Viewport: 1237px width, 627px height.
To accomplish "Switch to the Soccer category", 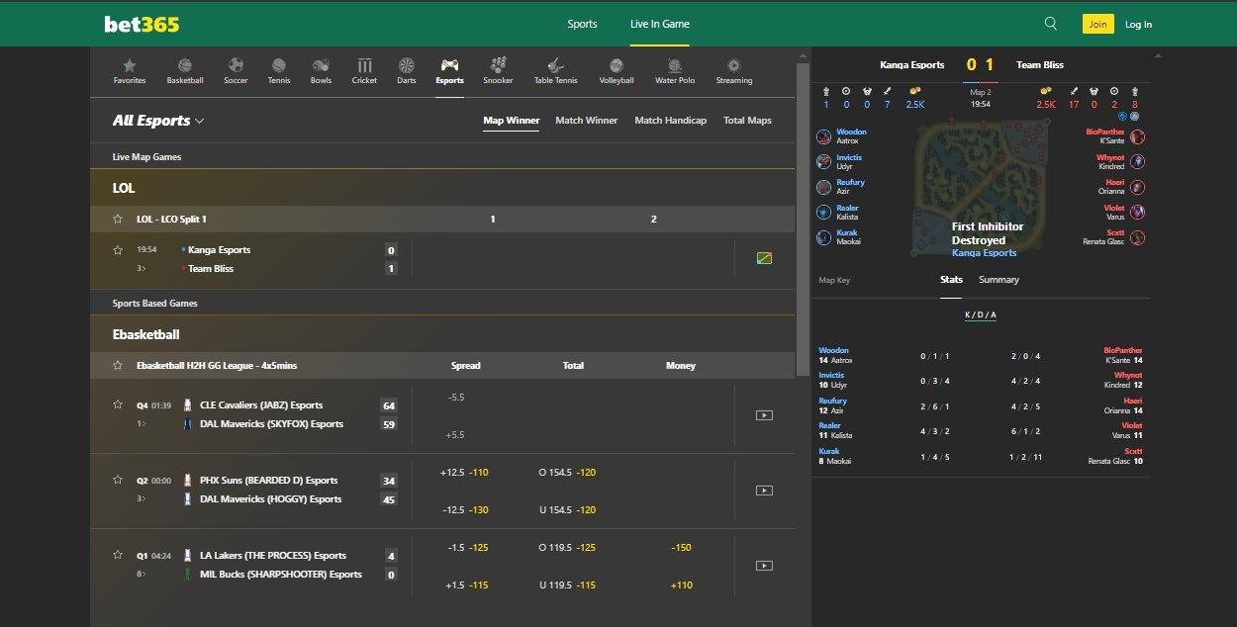I will click(236, 70).
